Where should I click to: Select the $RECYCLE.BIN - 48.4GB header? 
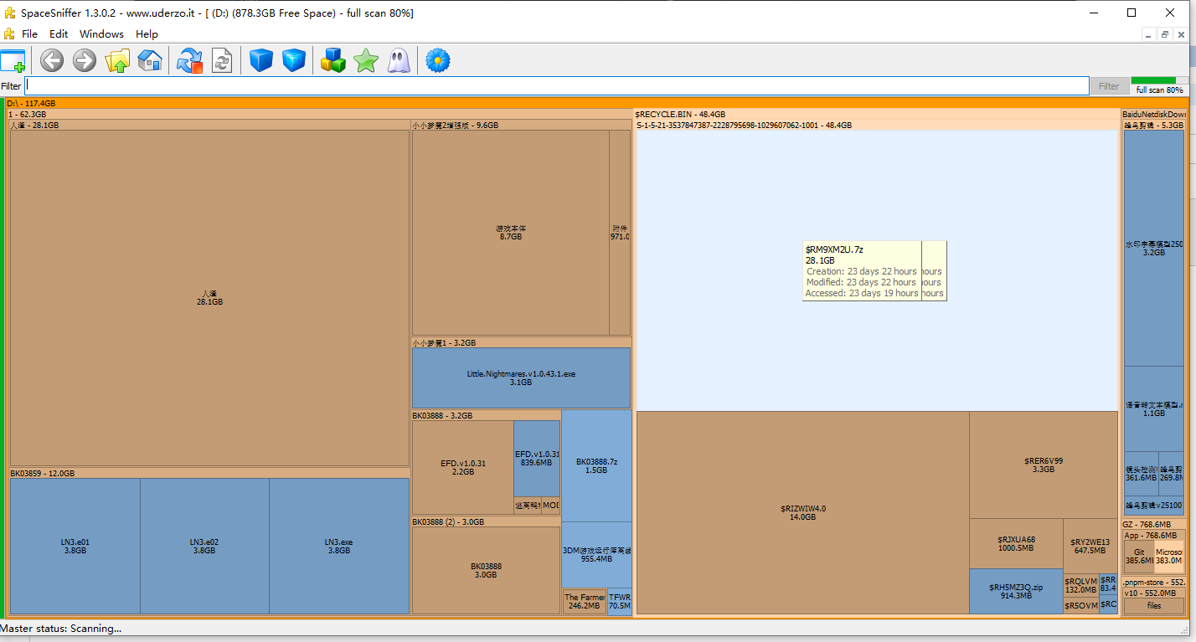point(876,114)
